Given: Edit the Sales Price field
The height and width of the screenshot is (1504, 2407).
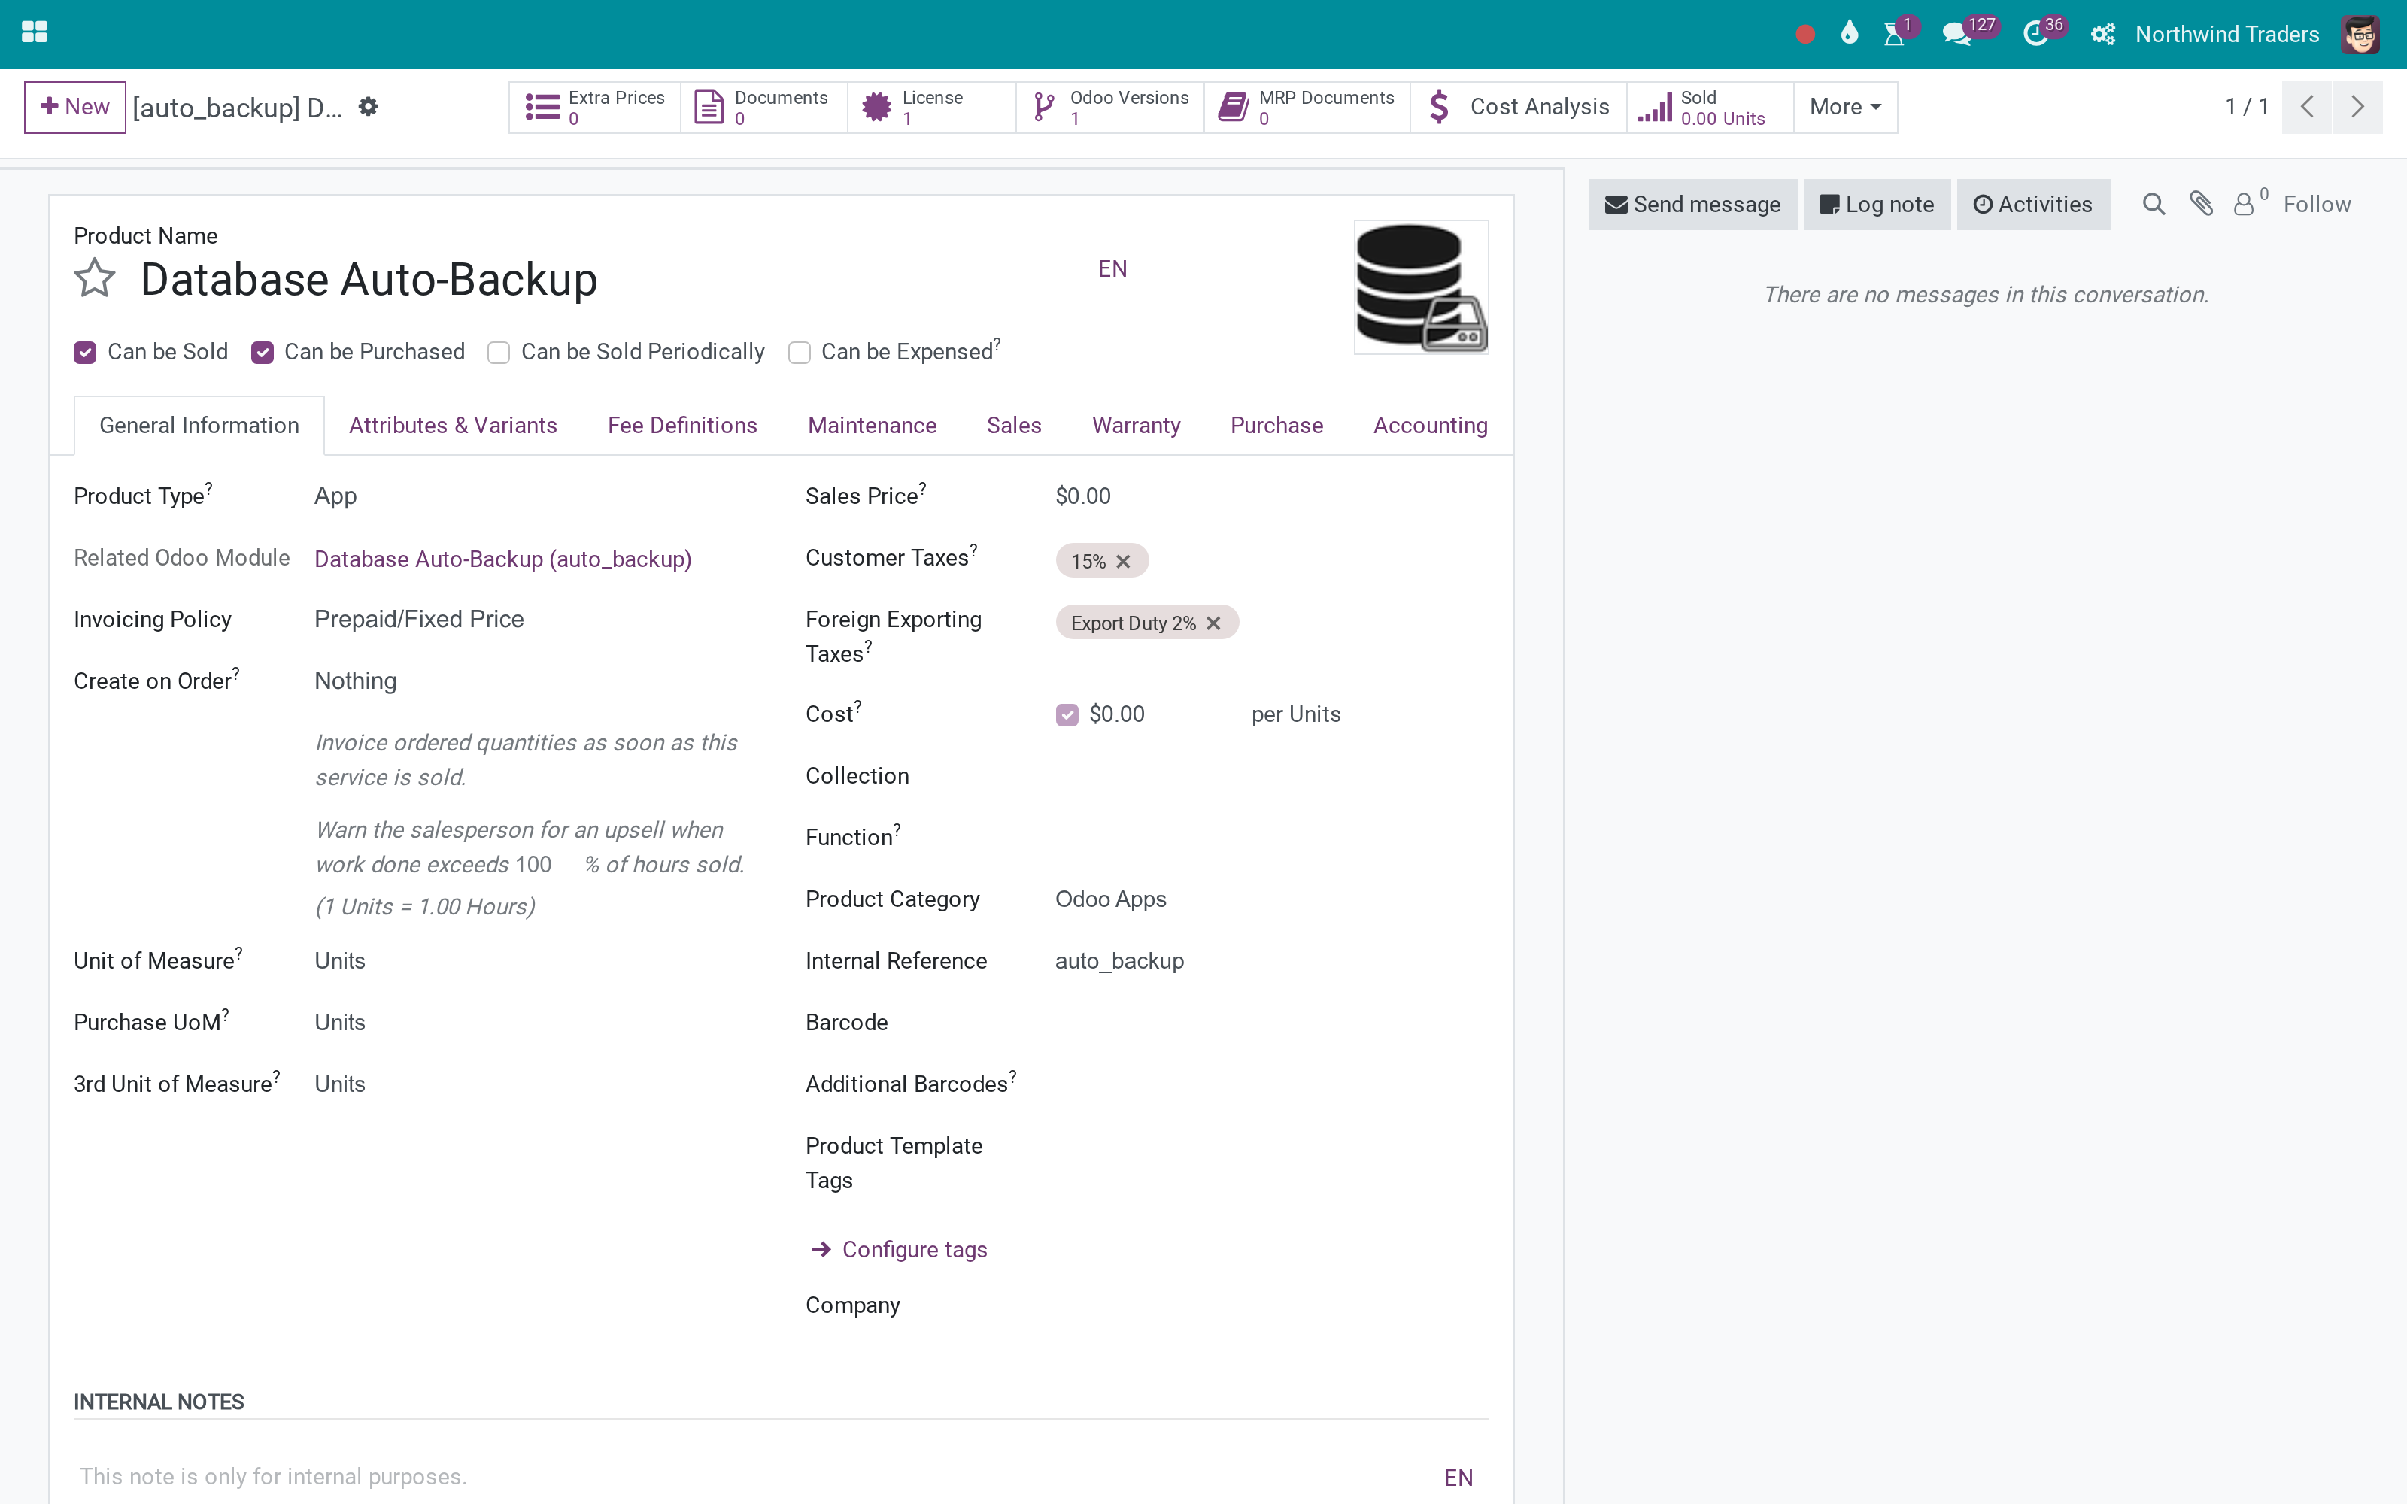Looking at the screenshot, I should (x=1271, y=496).
